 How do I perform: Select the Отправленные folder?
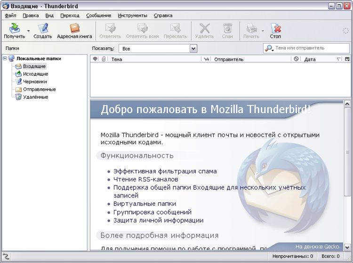click(x=40, y=89)
